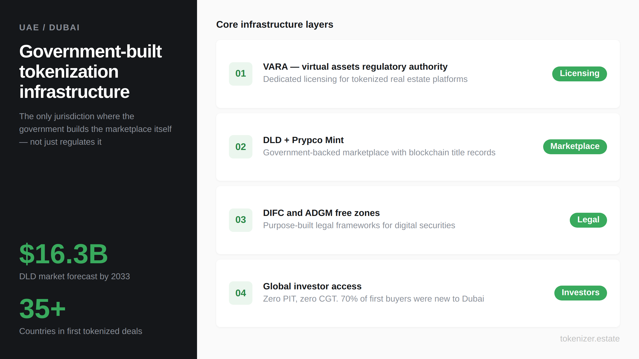The height and width of the screenshot is (359, 639).
Task: Click the 01 number badge
Action: [x=240, y=74]
